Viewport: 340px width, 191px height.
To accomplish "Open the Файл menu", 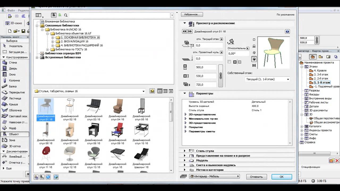I will (x=11, y=10).
